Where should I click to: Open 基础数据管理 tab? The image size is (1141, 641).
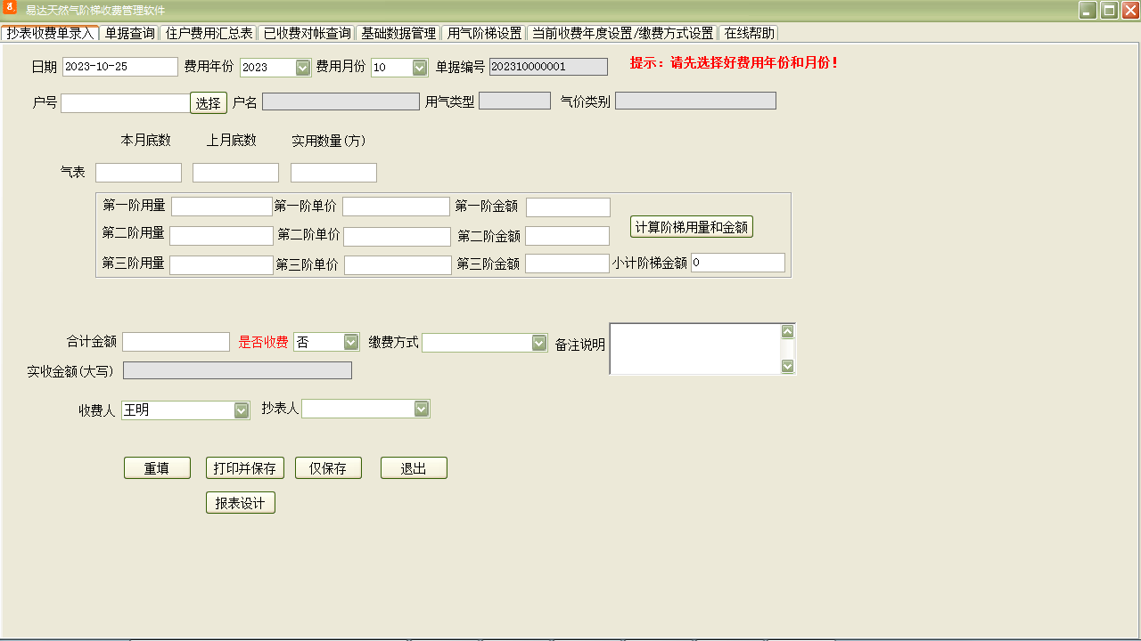[x=398, y=33]
